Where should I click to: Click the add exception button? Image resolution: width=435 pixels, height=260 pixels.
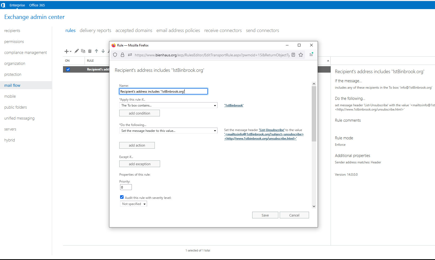tap(140, 164)
